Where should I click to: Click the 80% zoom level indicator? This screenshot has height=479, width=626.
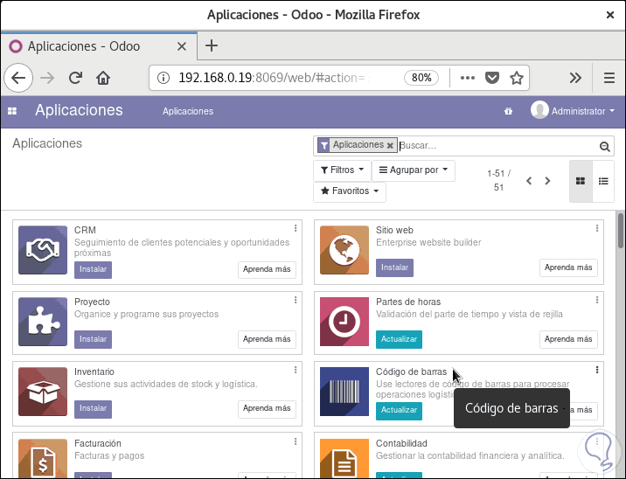point(421,78)
